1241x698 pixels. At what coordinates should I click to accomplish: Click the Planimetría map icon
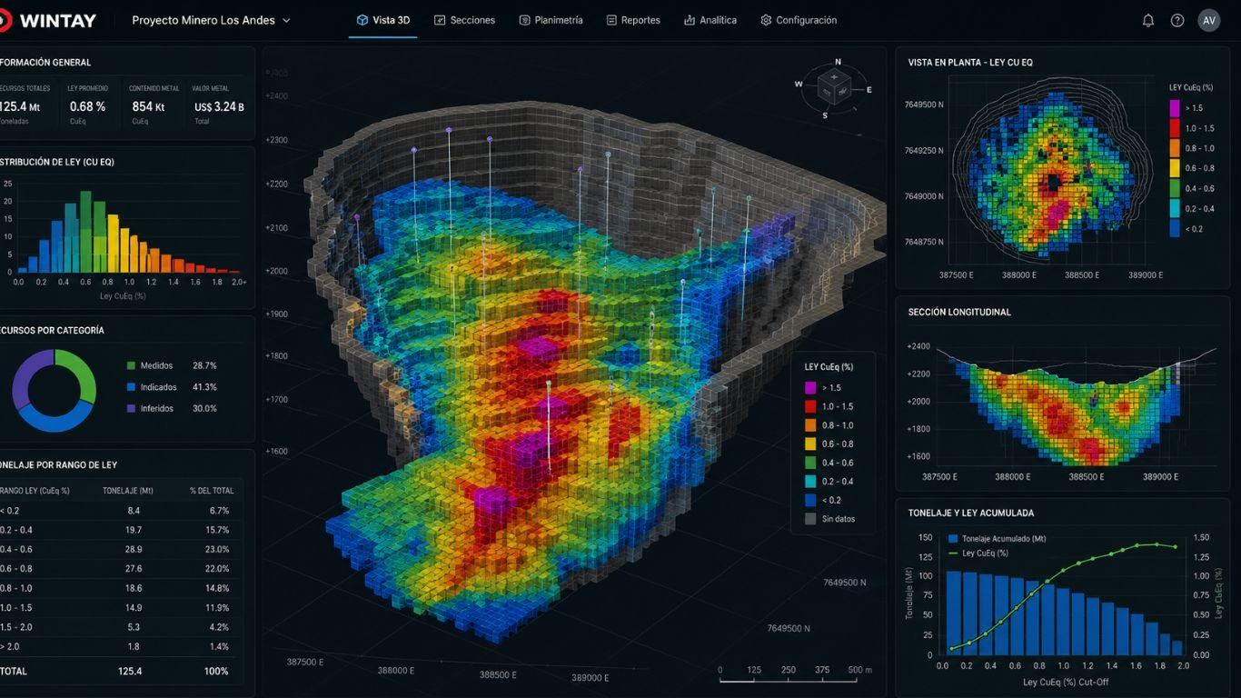pyautogui.click(x=525, y=20)
